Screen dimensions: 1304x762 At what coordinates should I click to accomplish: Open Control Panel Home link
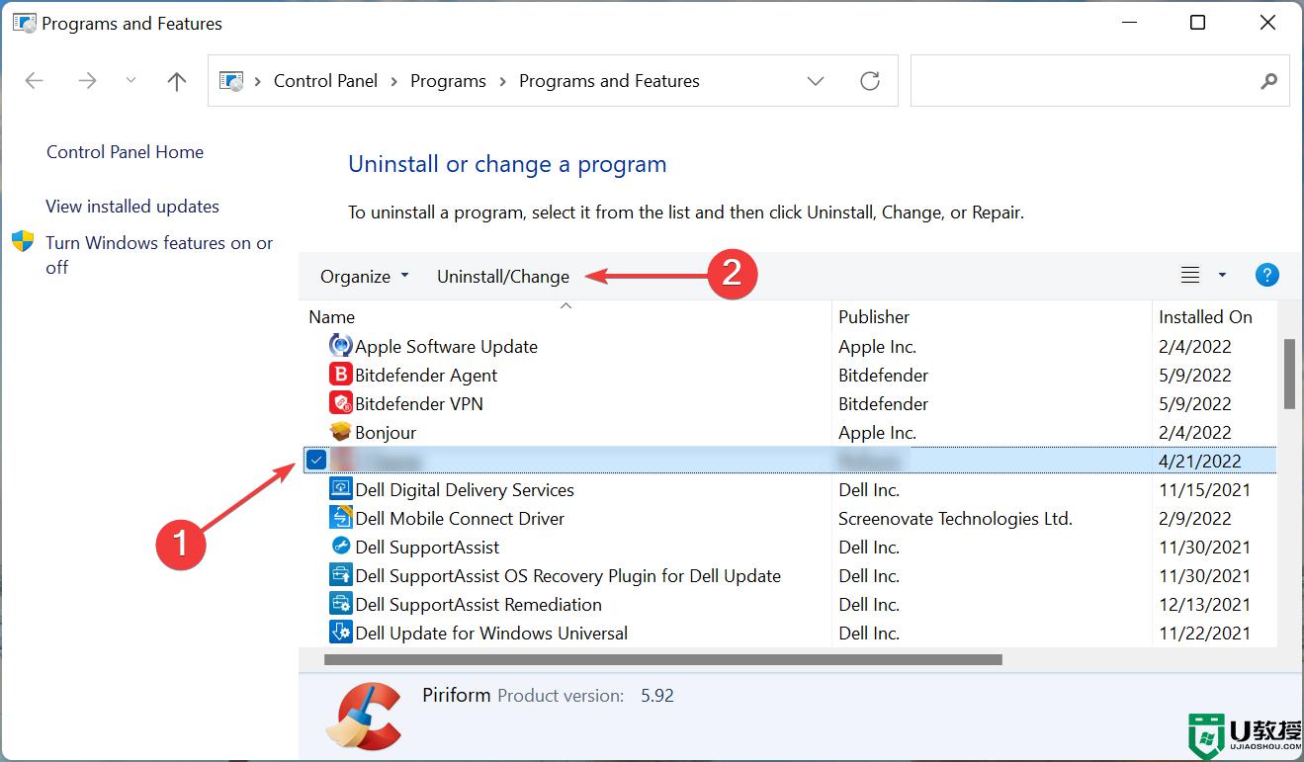click(125, 152)
